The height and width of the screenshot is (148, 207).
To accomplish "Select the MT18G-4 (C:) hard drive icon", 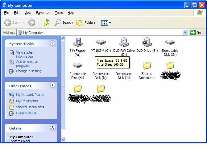I will click(x=101, y=42).
